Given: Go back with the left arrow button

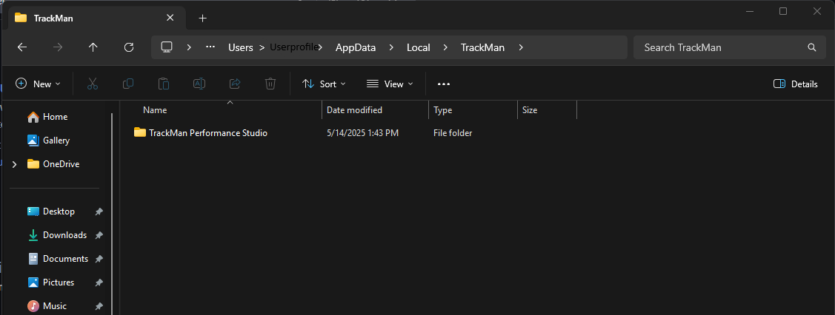Looking at the screenshot, I should click(x=21, y=47).
